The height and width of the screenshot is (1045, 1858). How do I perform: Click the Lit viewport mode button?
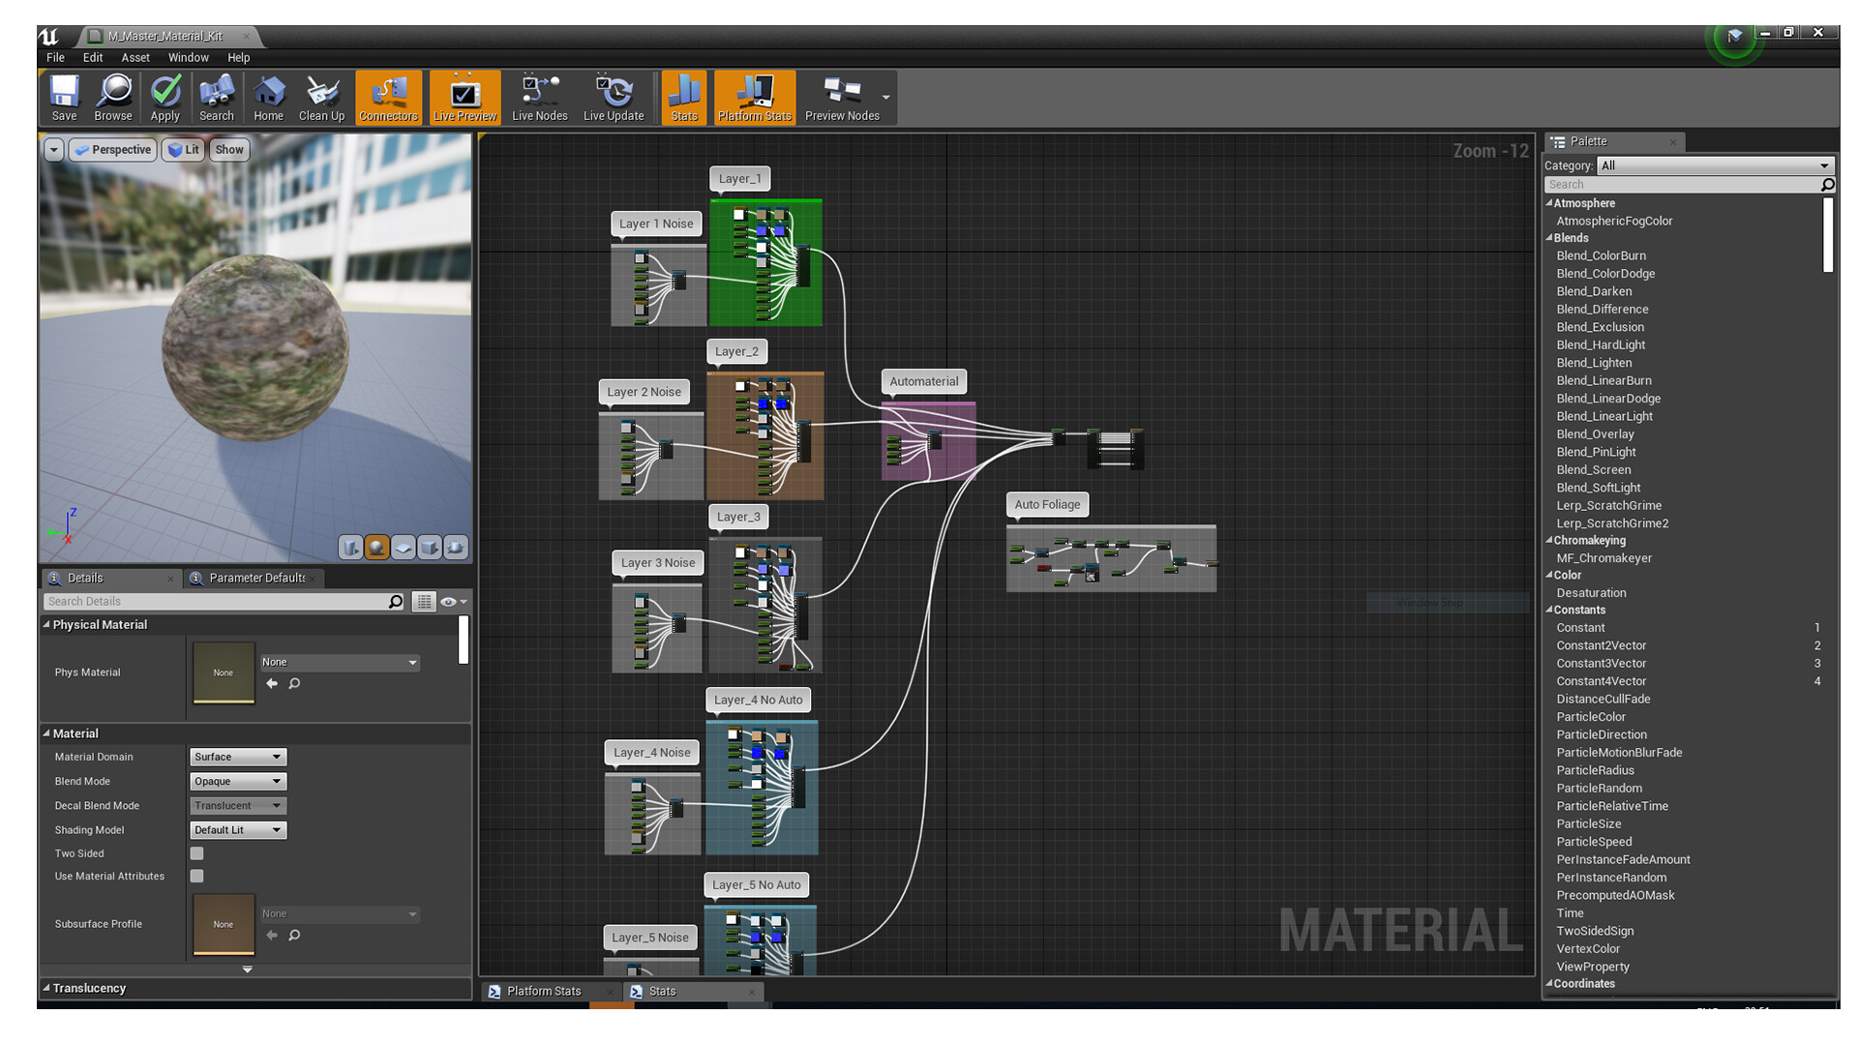(184, 149)
